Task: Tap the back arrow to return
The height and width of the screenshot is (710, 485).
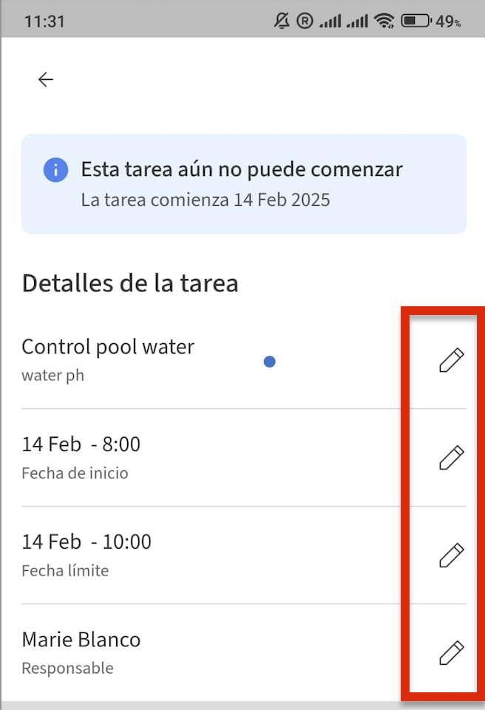Action: coord(46,79)
